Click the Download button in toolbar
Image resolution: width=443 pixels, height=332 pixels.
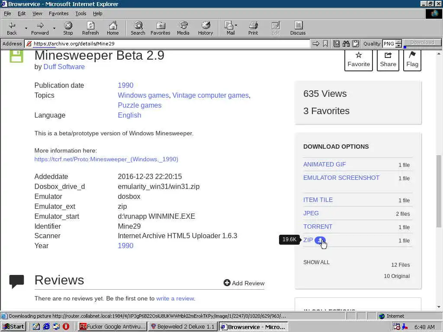(422, 42)
